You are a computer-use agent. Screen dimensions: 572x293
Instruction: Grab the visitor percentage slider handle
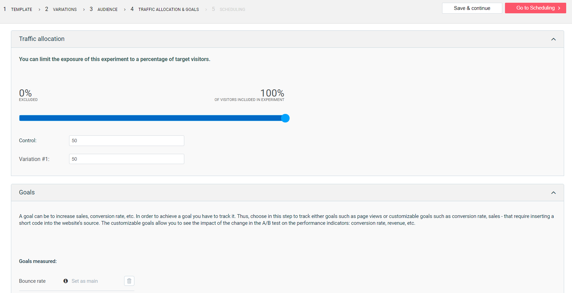click(285, 118)
